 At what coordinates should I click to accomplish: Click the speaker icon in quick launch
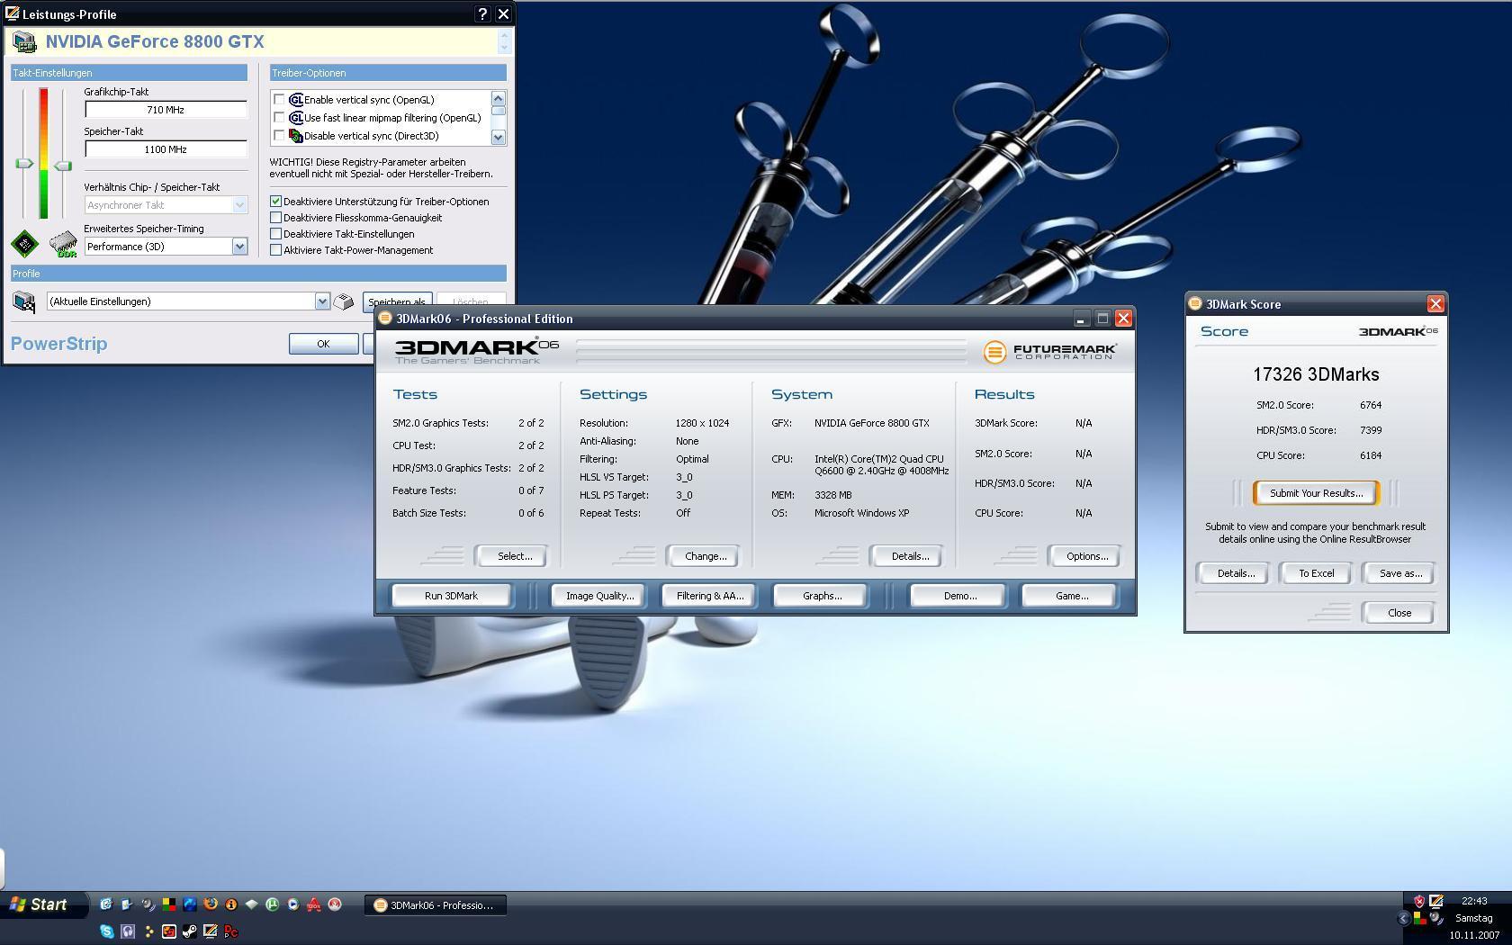pyautogui.click(x=148, y=904)
